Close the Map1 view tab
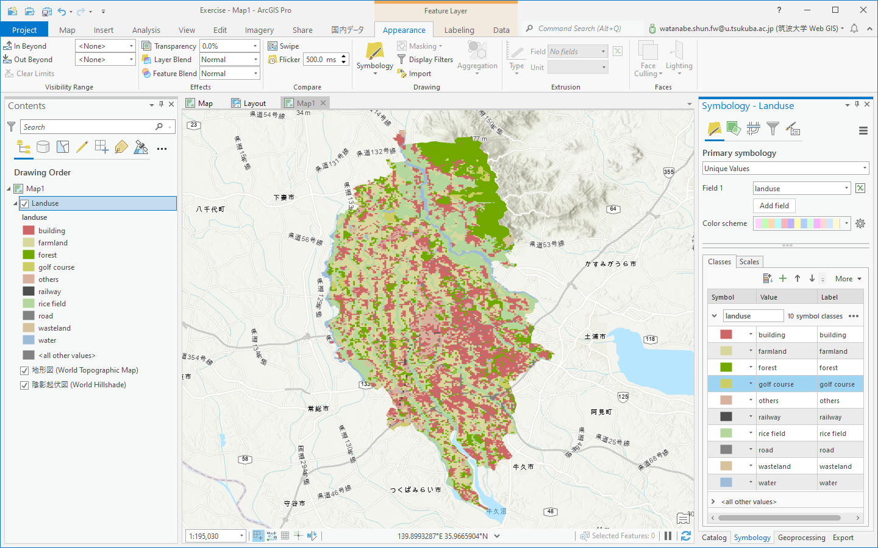The height and width of the screenshot is (548, 878). pos(324,103)
